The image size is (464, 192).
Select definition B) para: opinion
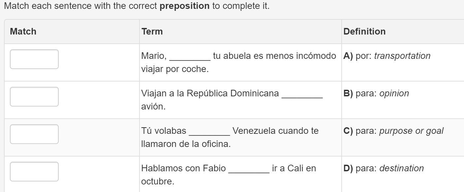click(x=376, y=94)
